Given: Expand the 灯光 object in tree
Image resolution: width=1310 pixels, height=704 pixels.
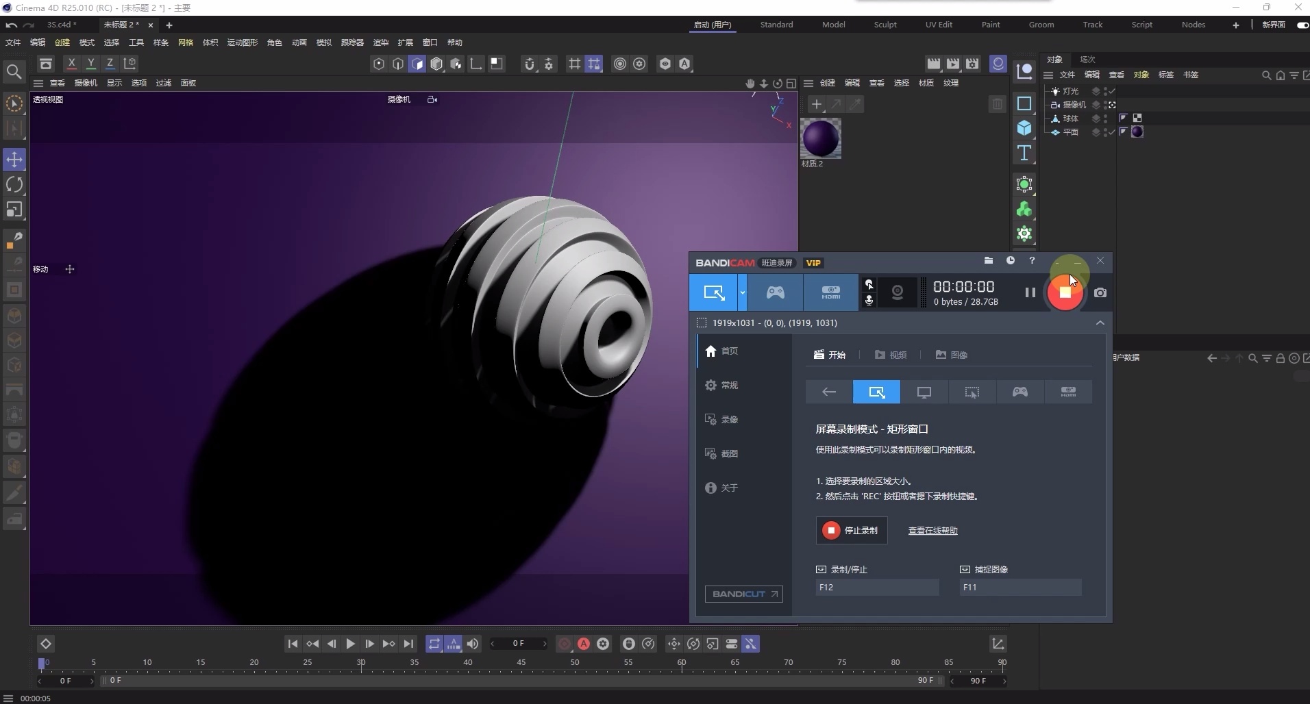Looking at the screenshot, I should tap(1048, 91).
